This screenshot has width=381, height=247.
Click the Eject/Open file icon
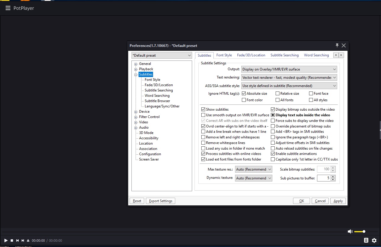(x=28, y=241)
